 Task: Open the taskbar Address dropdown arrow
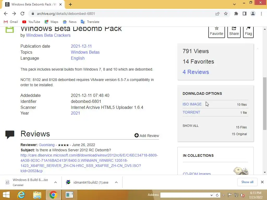point(211,195)
